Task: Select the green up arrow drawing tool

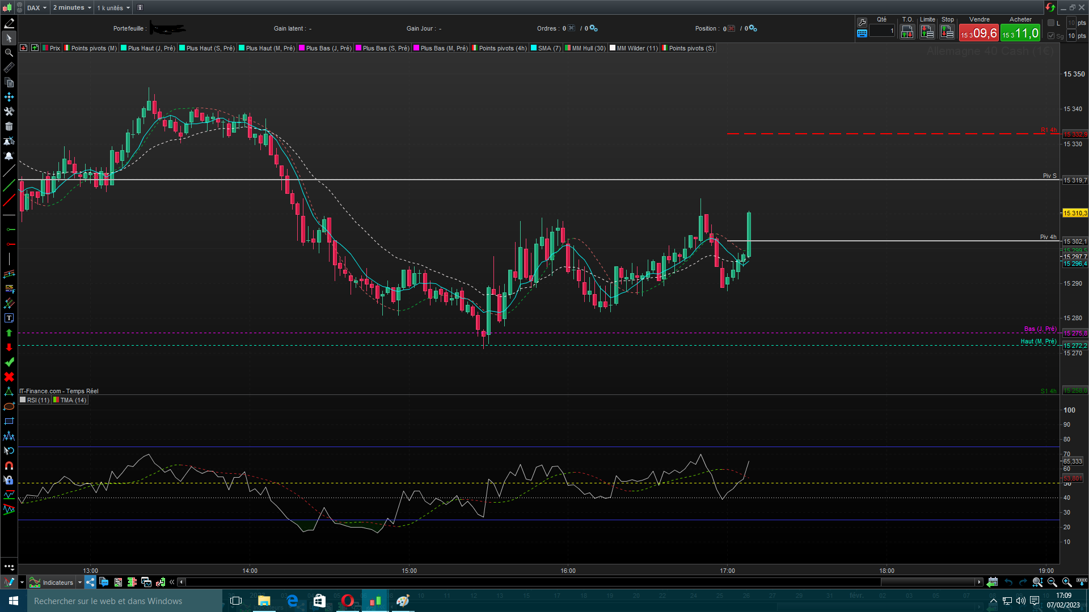Action: (9, 333)
